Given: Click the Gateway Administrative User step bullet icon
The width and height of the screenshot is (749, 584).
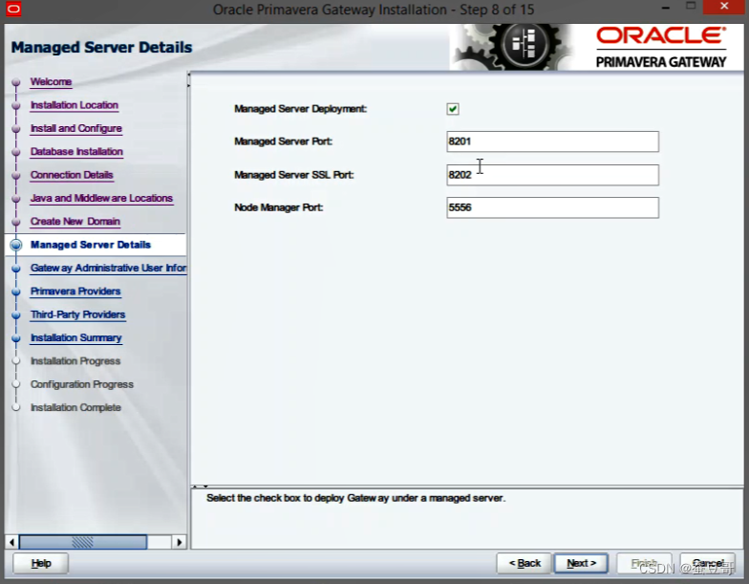Looking at the screenshot, I should click(x=16, y=269).
